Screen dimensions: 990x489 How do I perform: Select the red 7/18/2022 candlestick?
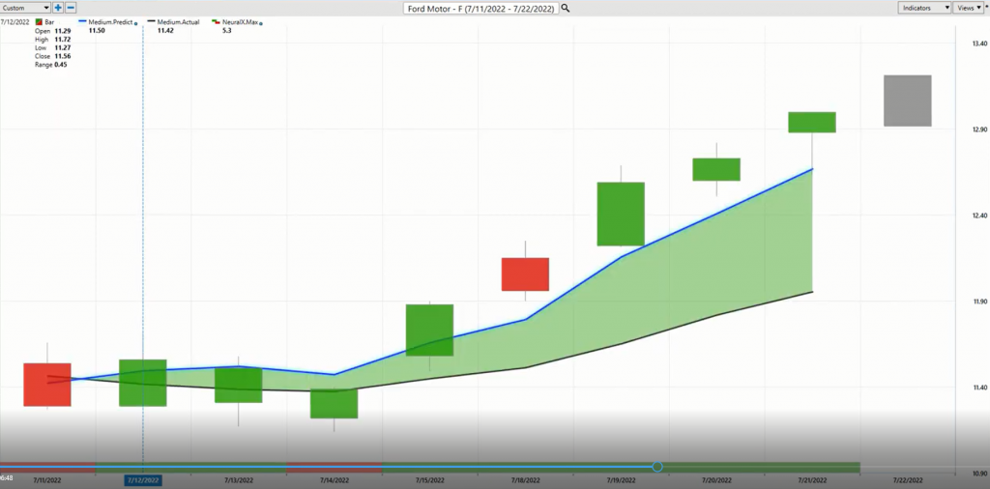(x=525, y=273)
